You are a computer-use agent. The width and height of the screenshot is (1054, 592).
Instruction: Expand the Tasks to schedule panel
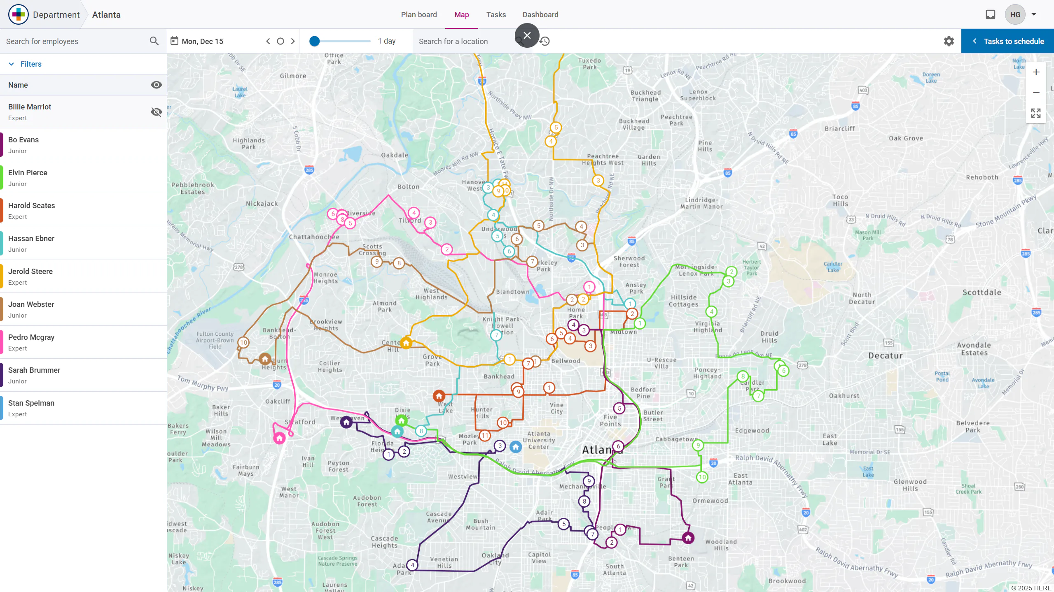[x=1008, y=41]
